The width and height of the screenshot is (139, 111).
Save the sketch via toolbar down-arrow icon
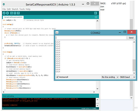[18, 13]
